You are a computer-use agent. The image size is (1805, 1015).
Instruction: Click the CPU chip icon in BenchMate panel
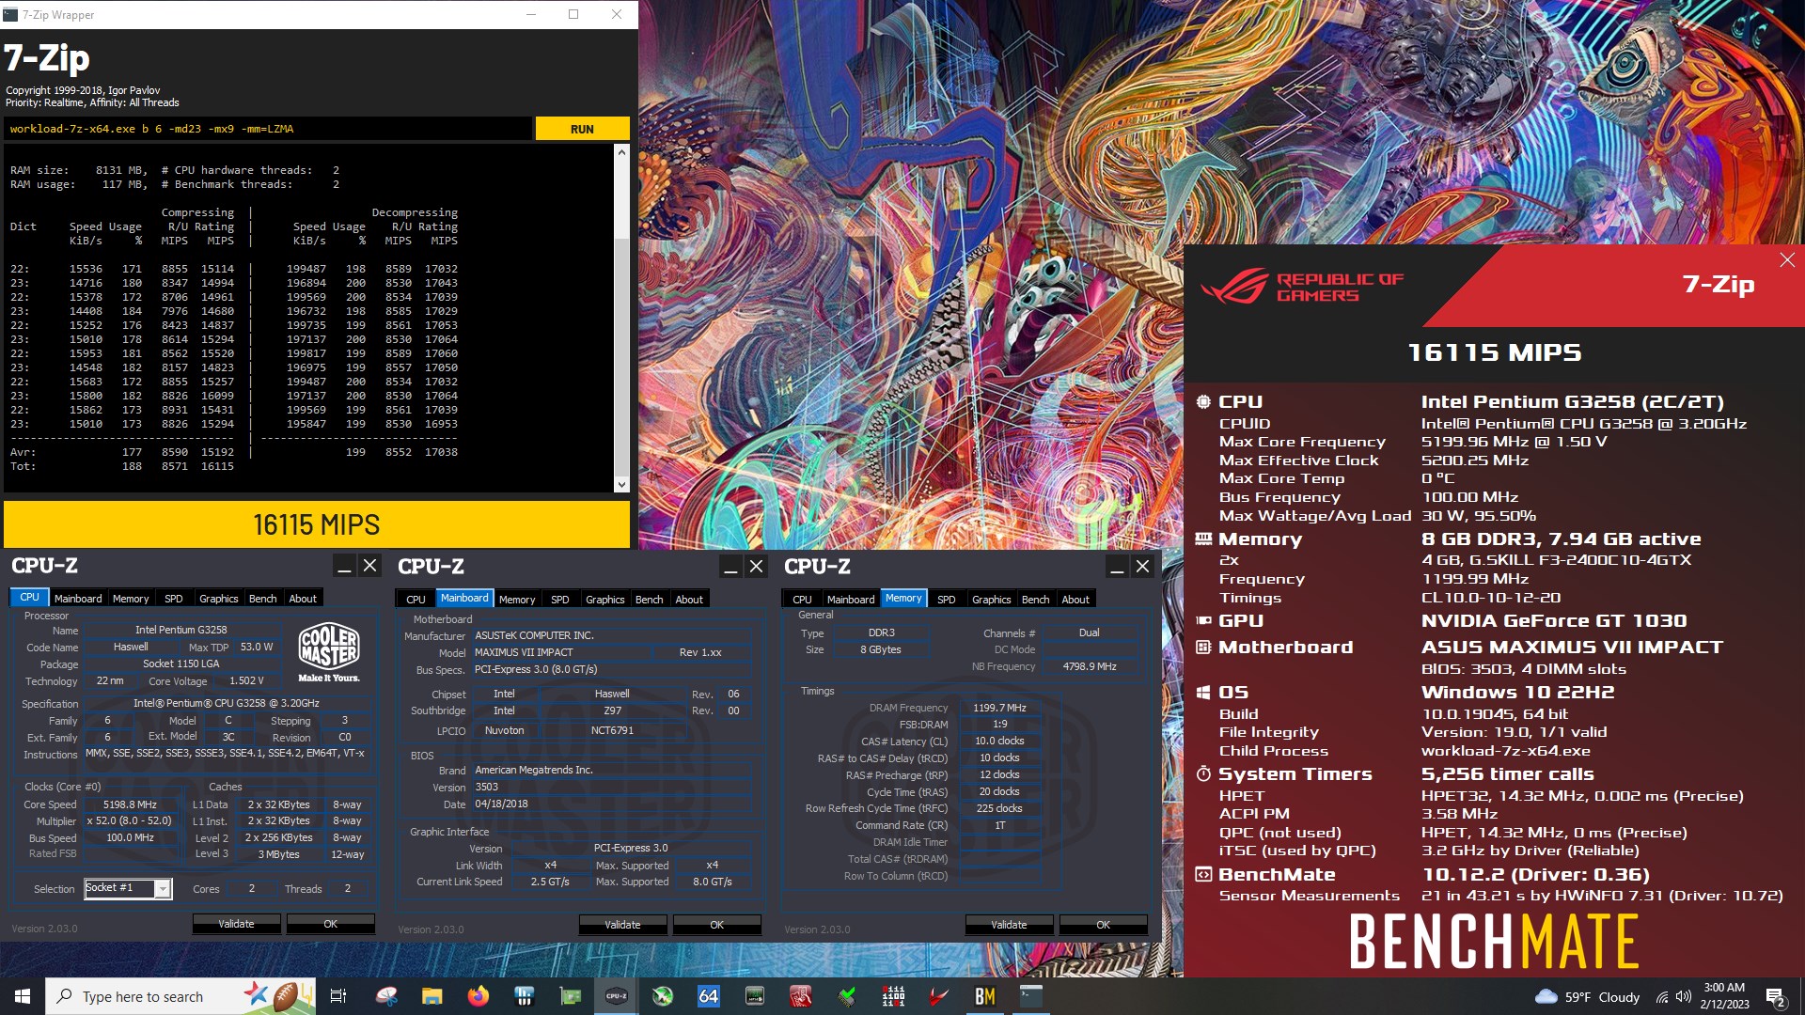(x=1202, y=402)
